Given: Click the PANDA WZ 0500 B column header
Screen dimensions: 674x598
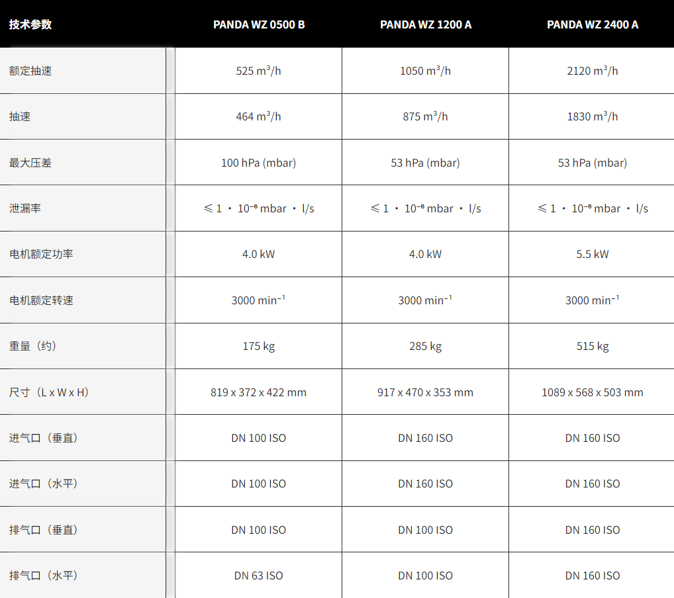Looking at the screenshot, I should 259,24.
